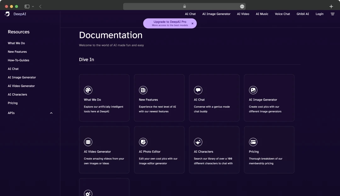340x196 pixels.
Task: Select the AI Photo Editor edit icon
Action: 143,142
